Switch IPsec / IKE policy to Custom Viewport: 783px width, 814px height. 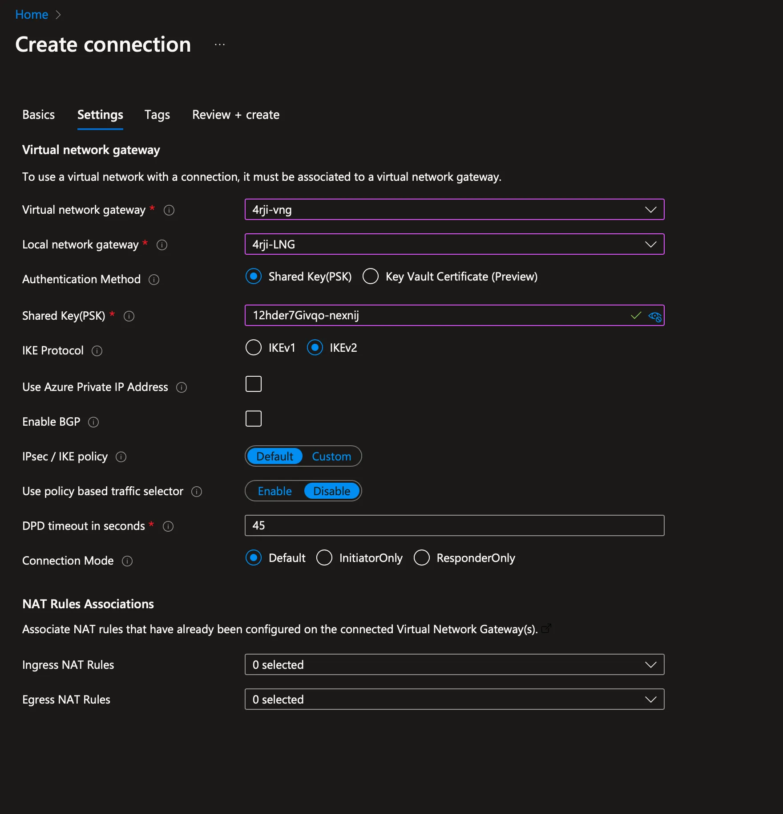click(x=331, y=456)
